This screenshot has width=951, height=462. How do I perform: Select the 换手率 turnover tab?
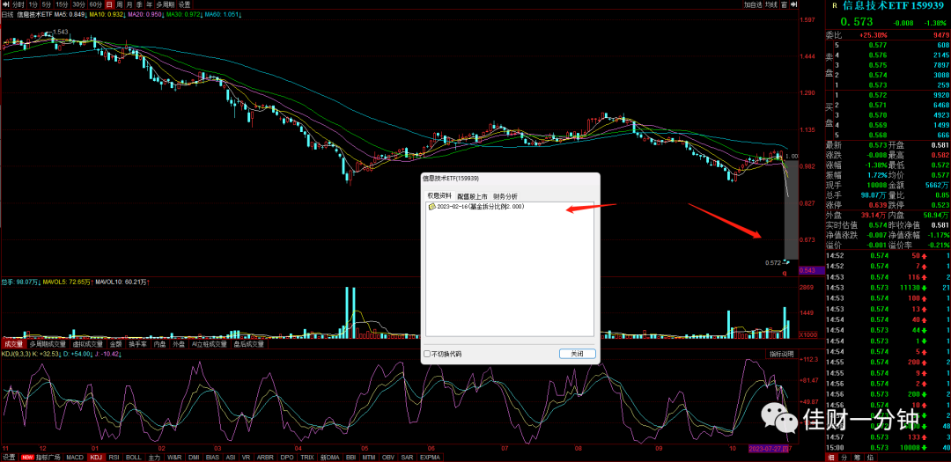[x=137, y=344]
